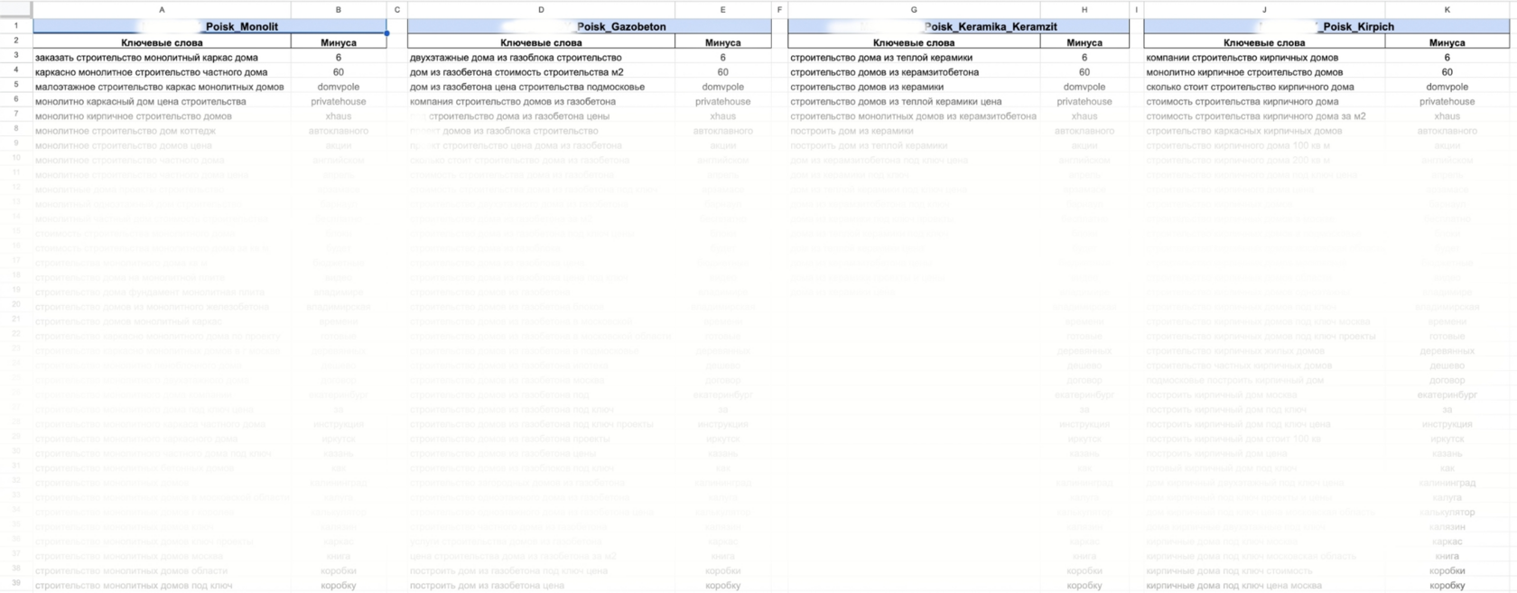The image size is (1517, 593).
Task: Select cell '60' in column E
Action: [x=722, y=71]
